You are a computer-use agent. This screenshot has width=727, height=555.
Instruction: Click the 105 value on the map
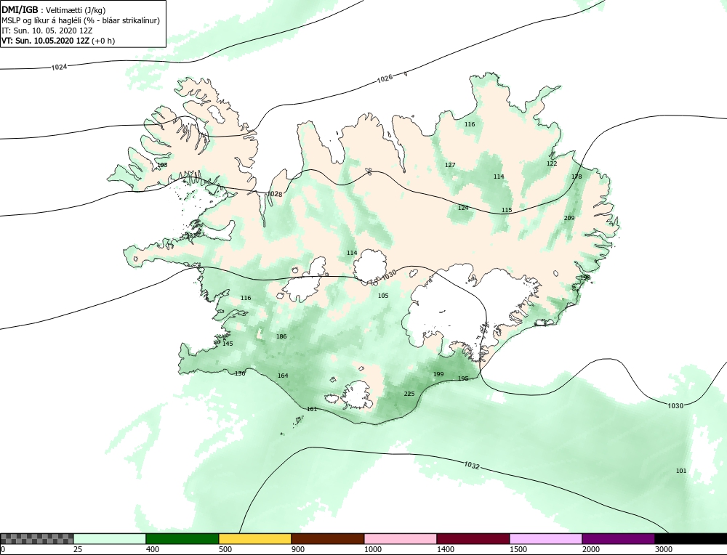point(383,296)
